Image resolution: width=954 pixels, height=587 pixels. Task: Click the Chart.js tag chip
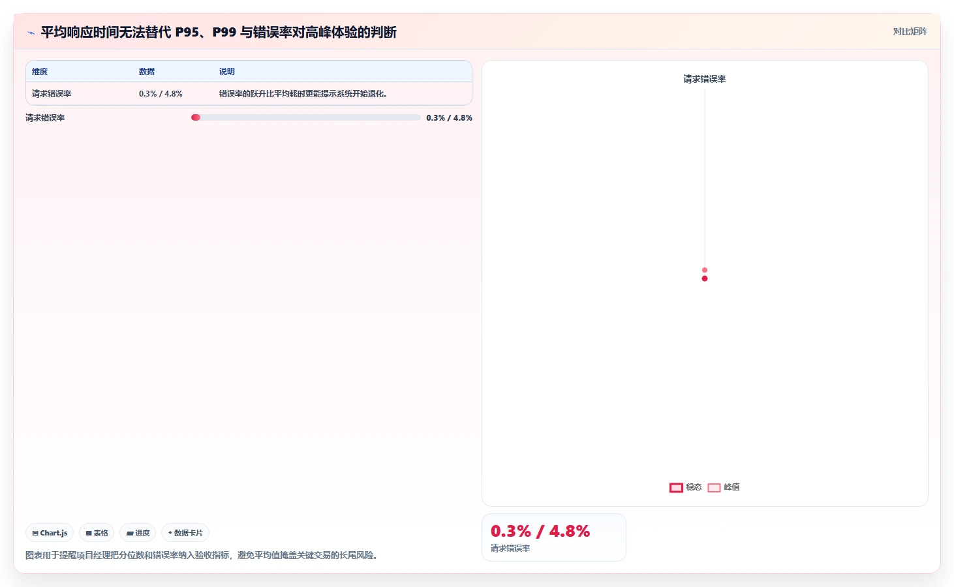50,533
